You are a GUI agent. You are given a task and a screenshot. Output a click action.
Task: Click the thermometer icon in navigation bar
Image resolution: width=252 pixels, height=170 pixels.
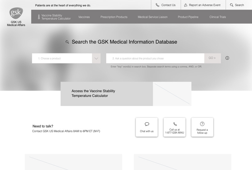tap(39, 17)
